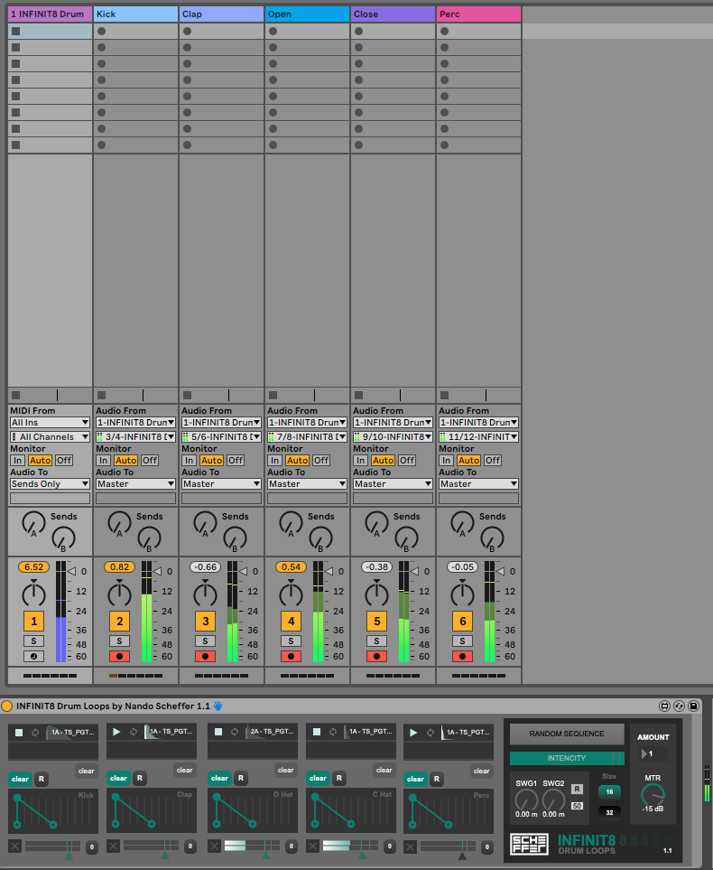Select the Open track header
Viewport: 713px width, 870px height.
pos(307,14)
